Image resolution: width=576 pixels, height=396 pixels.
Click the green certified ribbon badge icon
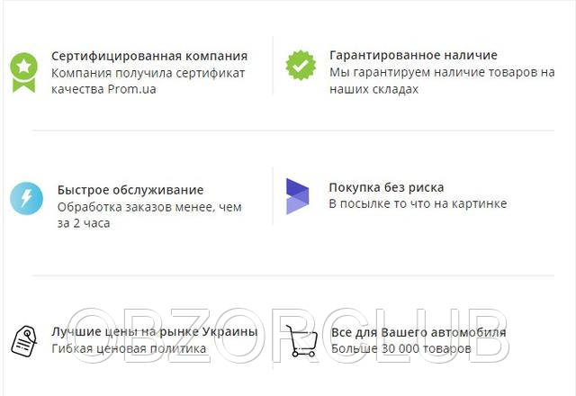(x=23, y=72)
